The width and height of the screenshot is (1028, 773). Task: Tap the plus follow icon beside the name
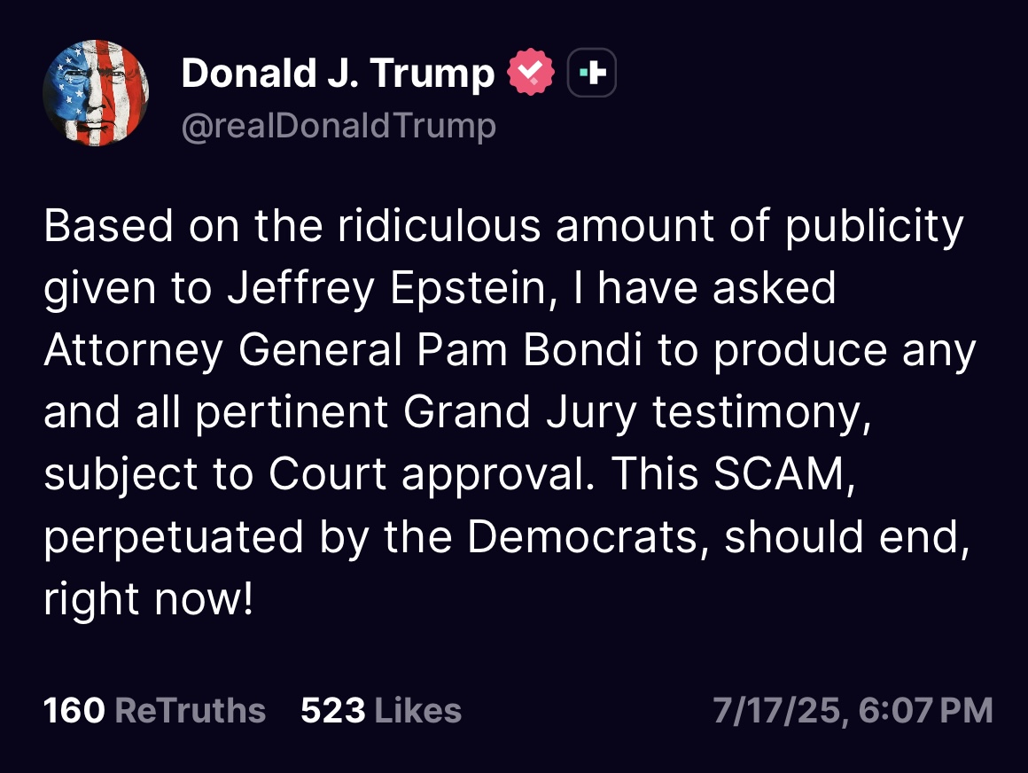pos(591,72)
